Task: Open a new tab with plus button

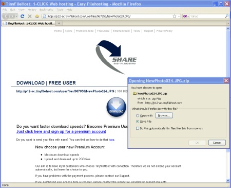Action: click(59, 23)
